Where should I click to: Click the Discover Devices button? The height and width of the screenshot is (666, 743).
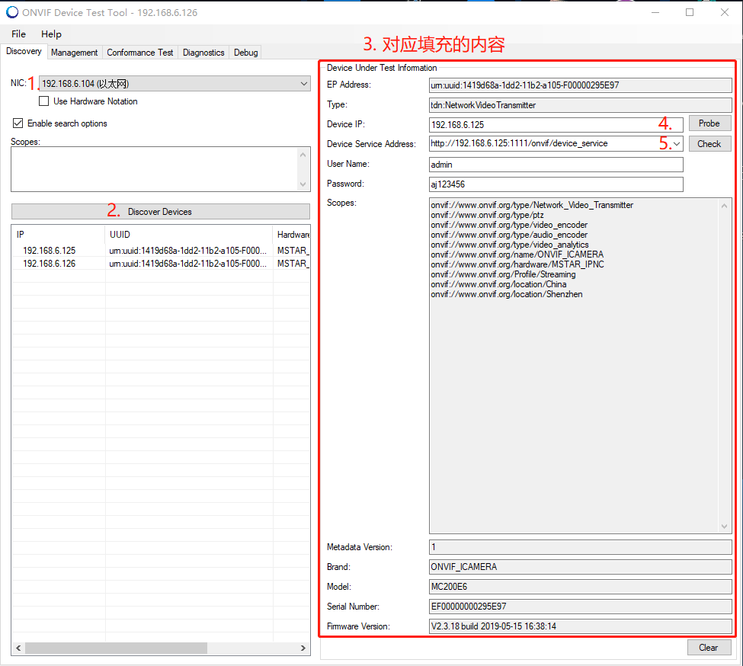[160, 212]
